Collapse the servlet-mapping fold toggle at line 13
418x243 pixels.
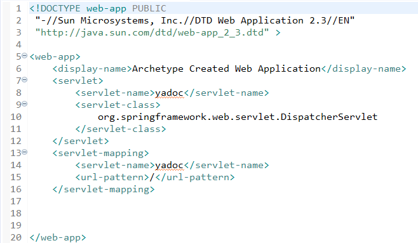point(25,152)
